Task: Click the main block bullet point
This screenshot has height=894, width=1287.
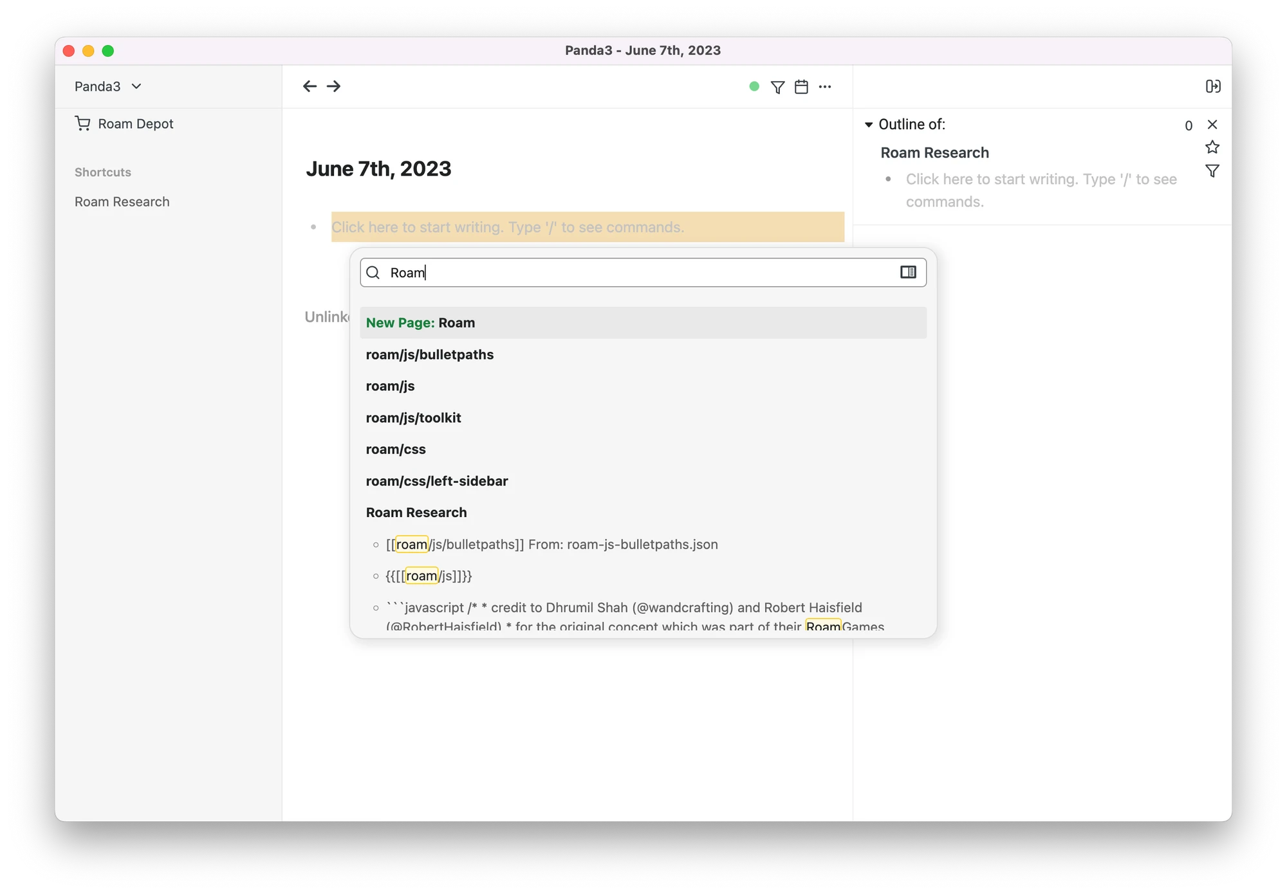Action: click(x=313, y=227)
